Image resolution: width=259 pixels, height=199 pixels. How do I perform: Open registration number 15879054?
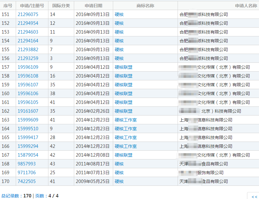28,155
